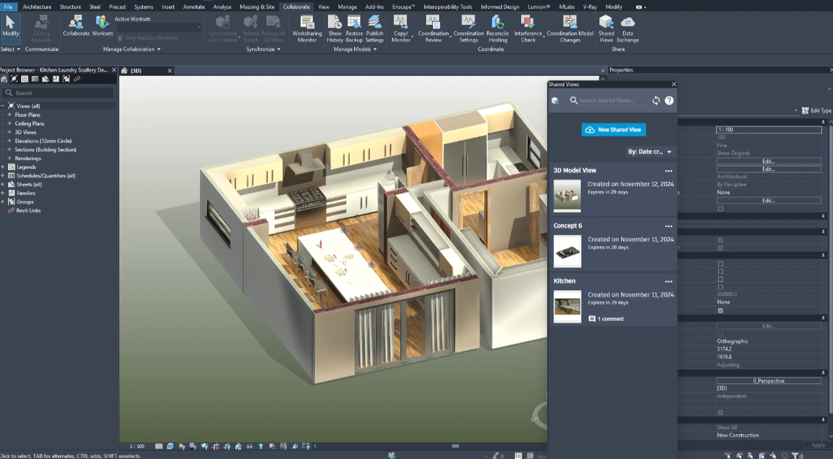Switch to Manage ribbon tab
The image size is (833, 459).
pos(347,7)
